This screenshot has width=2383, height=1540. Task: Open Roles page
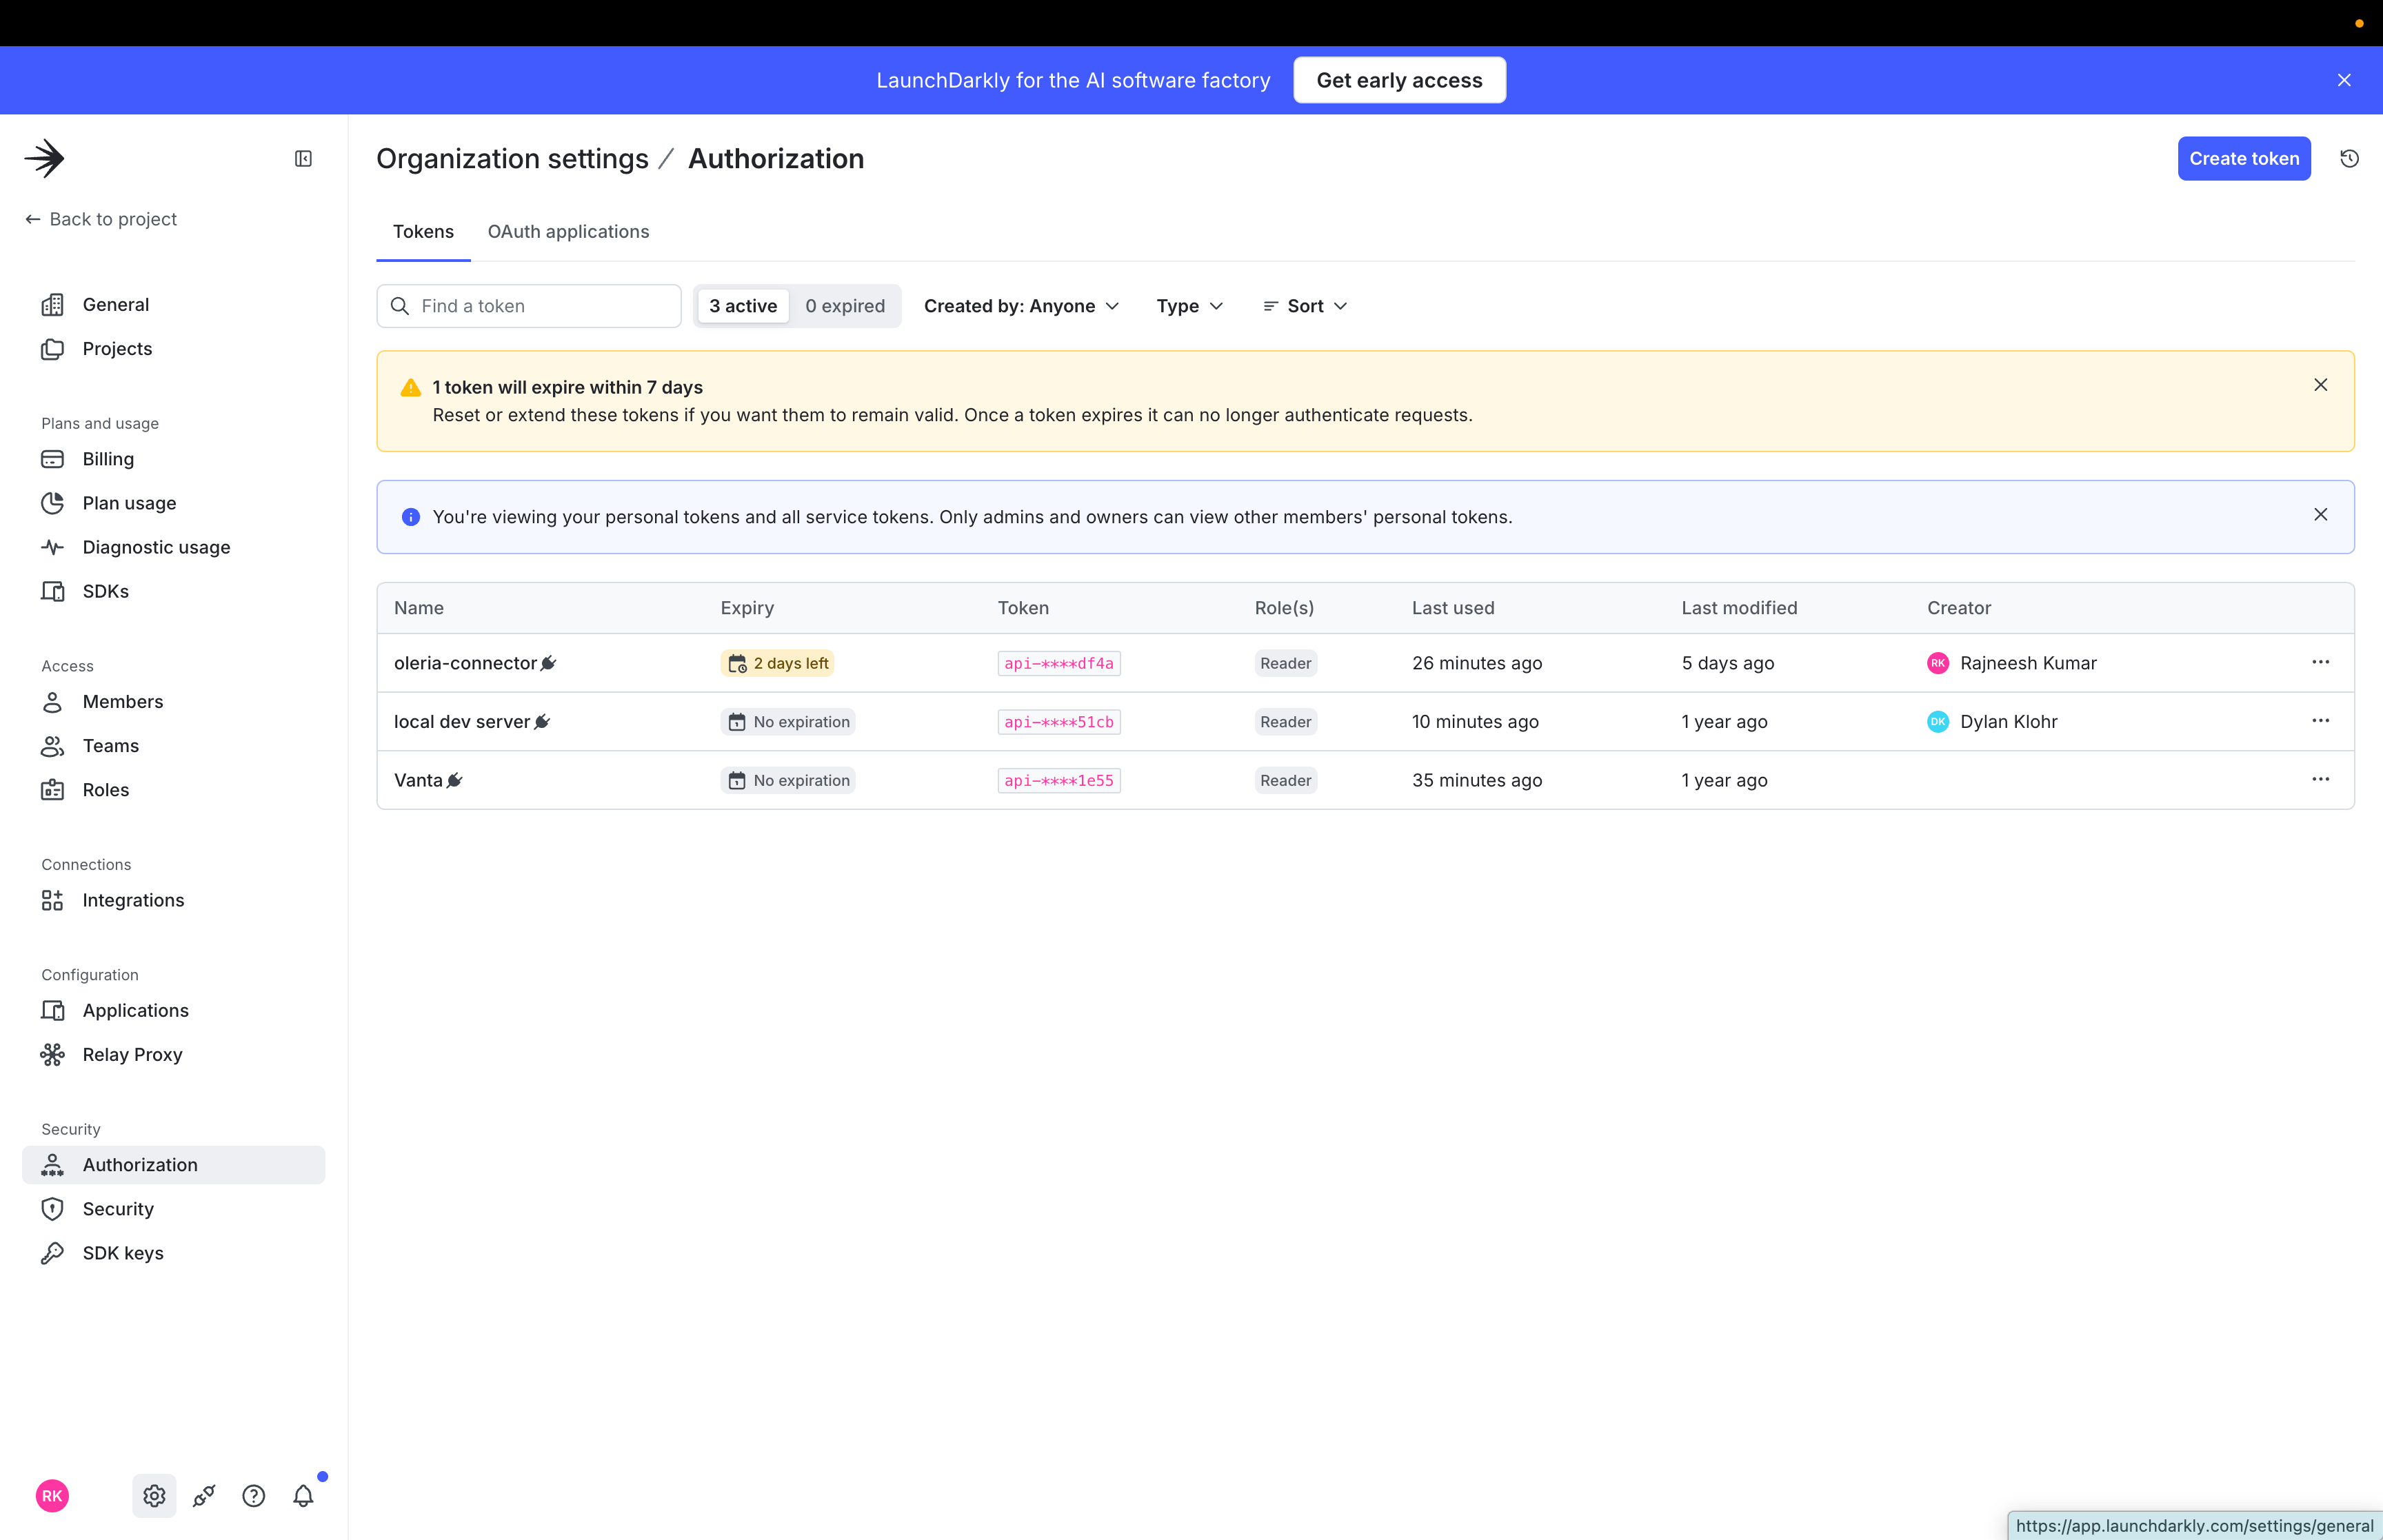(x=174, y=789)
